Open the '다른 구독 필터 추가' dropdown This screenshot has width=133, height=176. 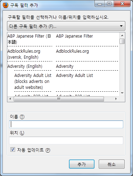pyautogui.click(x=66, y=26)
